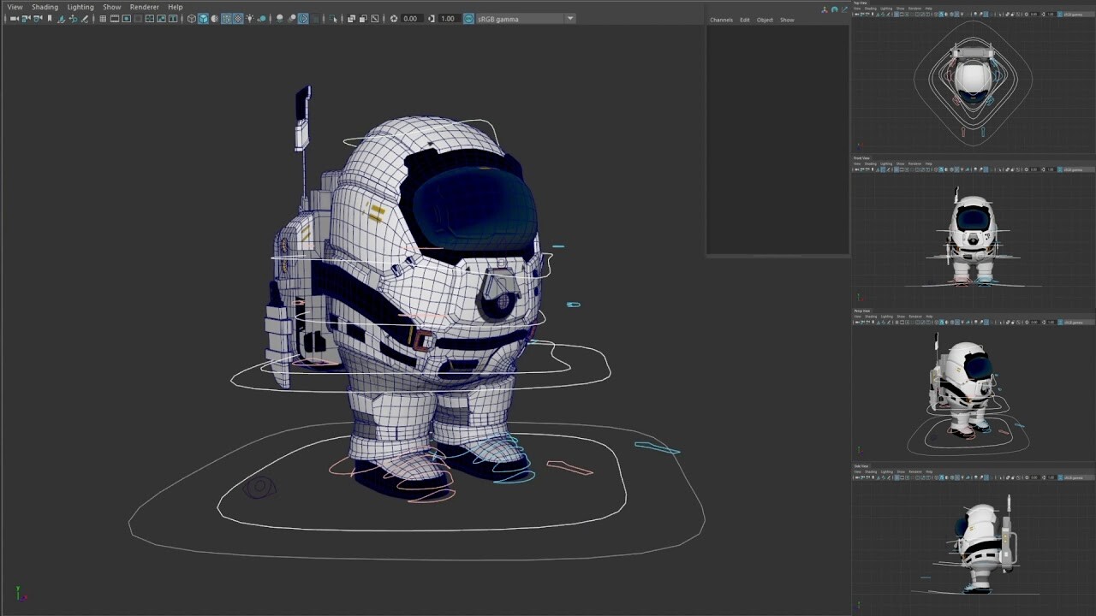Turn on screen-space ambient occlusion

279,18
